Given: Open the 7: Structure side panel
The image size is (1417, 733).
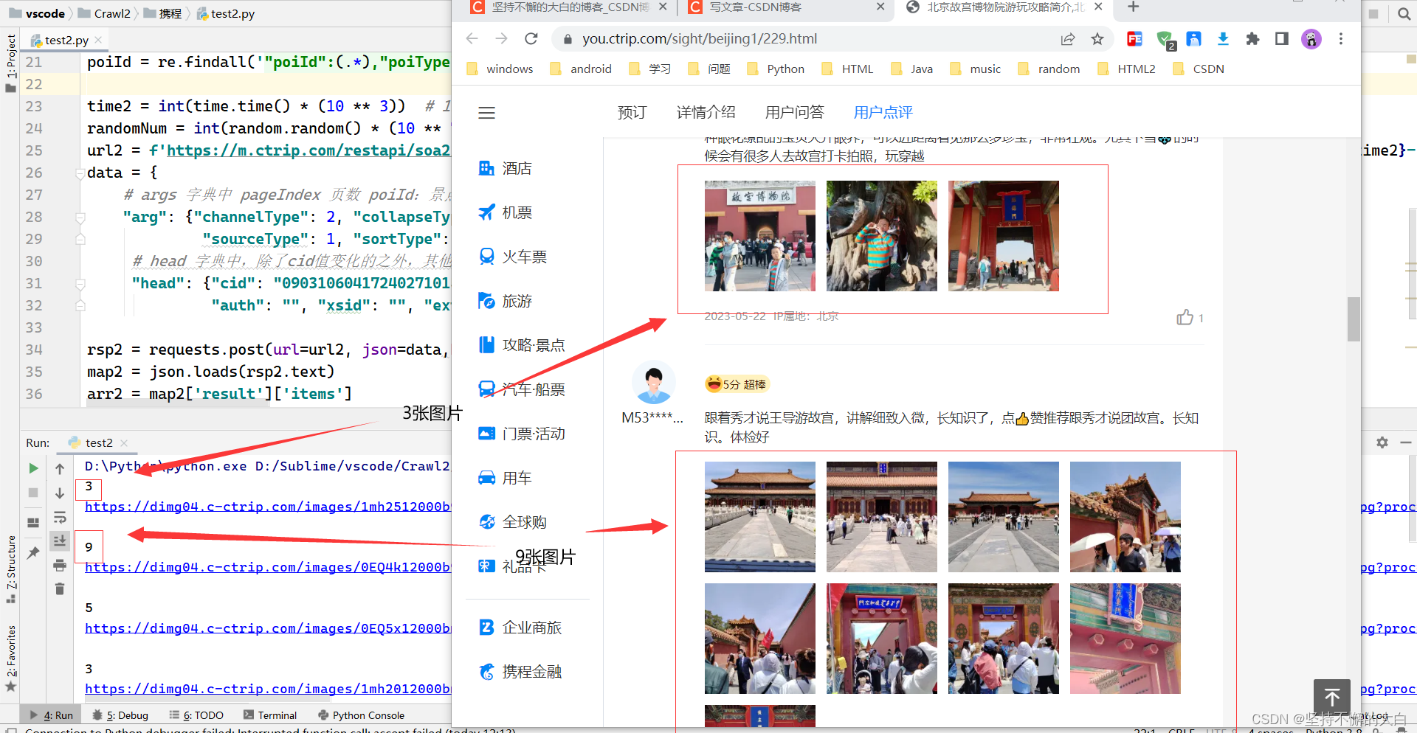Looking at the screenshot, I should point(10,569).
